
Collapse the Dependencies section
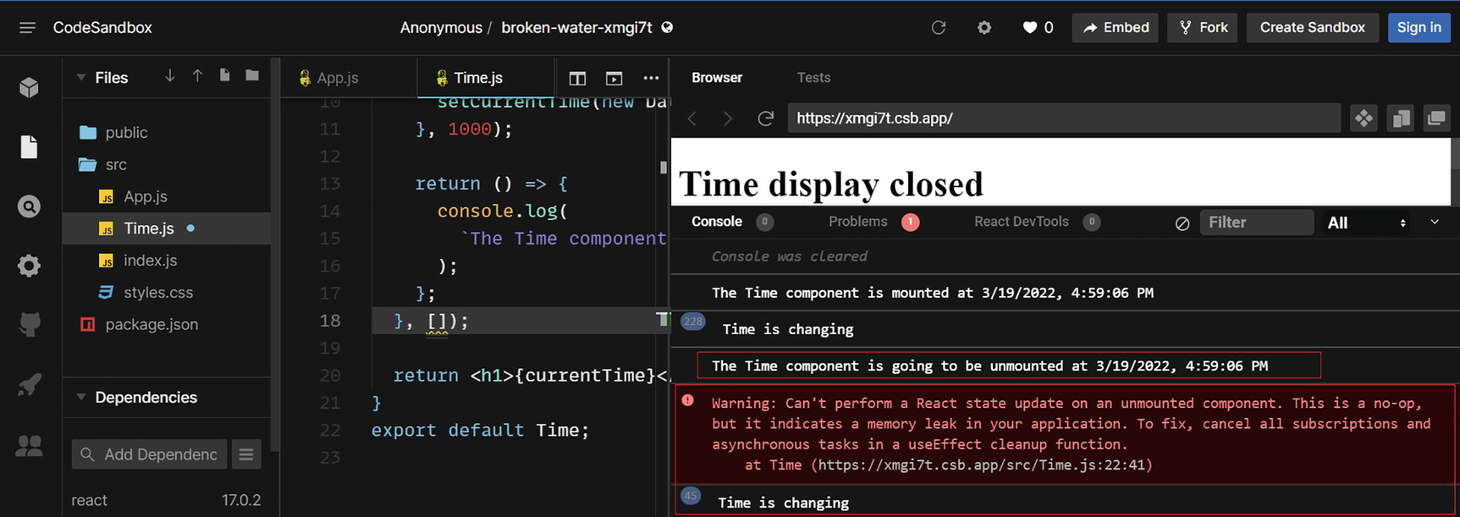click(x=81, y=398)
